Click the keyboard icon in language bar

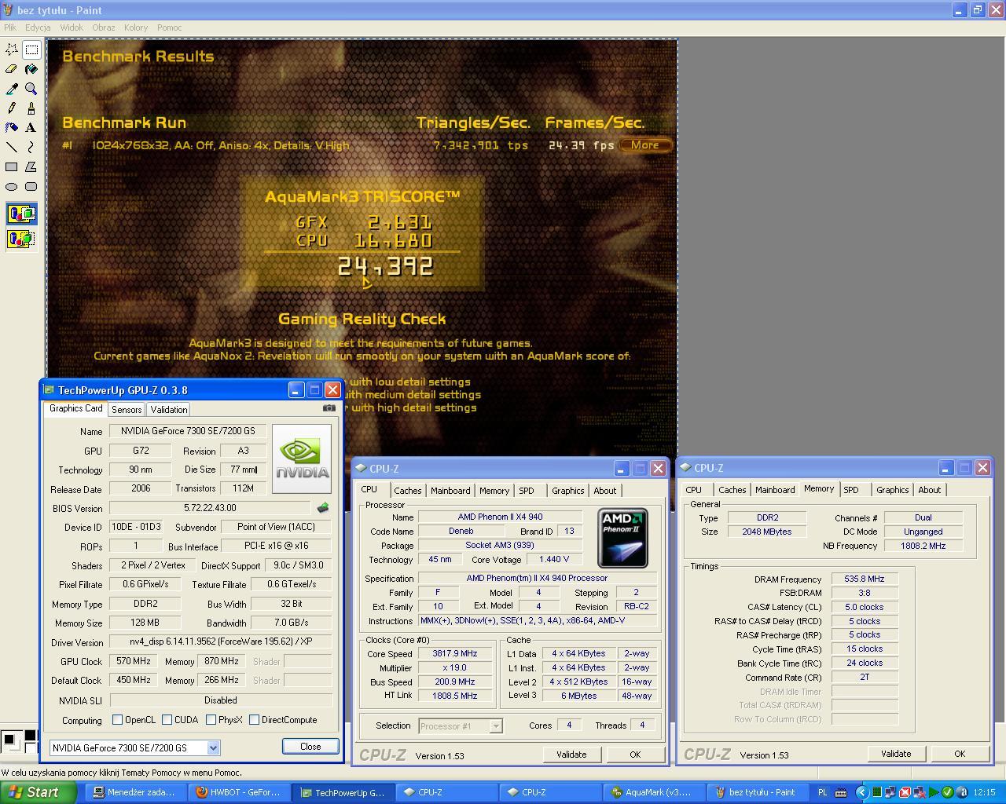coord(841,792)
